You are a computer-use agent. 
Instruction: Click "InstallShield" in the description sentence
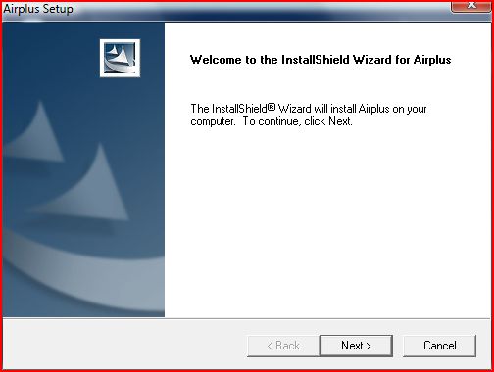[x=239, y=109]
